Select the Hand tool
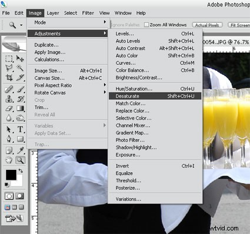 click(x=9, y=160)
